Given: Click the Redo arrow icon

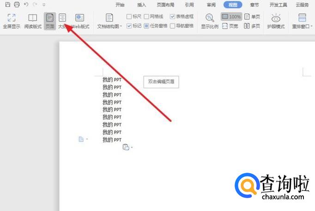Looking at the screenshot, I should (x=35, y=4).
